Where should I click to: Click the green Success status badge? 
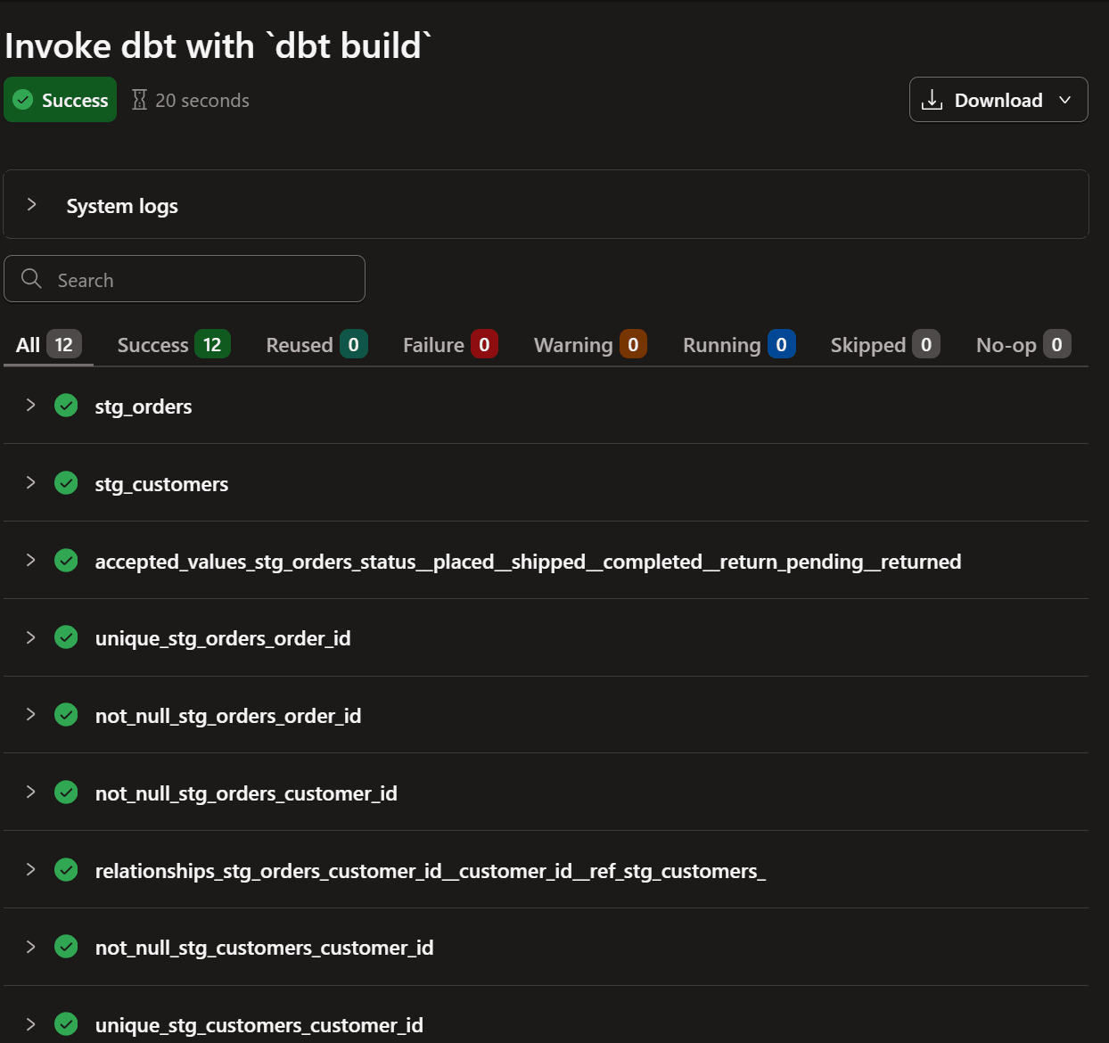click(x=60, y=100)
